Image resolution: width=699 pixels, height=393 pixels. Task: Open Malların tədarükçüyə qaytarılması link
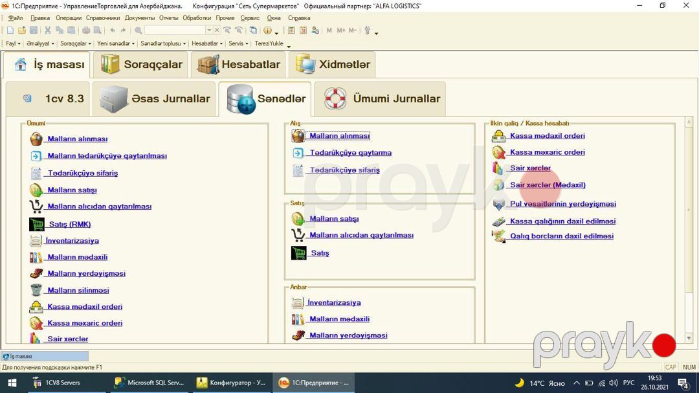tap(107, 156)
